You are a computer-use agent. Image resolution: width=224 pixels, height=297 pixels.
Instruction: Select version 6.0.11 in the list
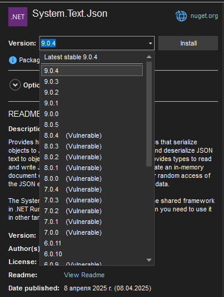pyautogui.click(x=92, y=243)
